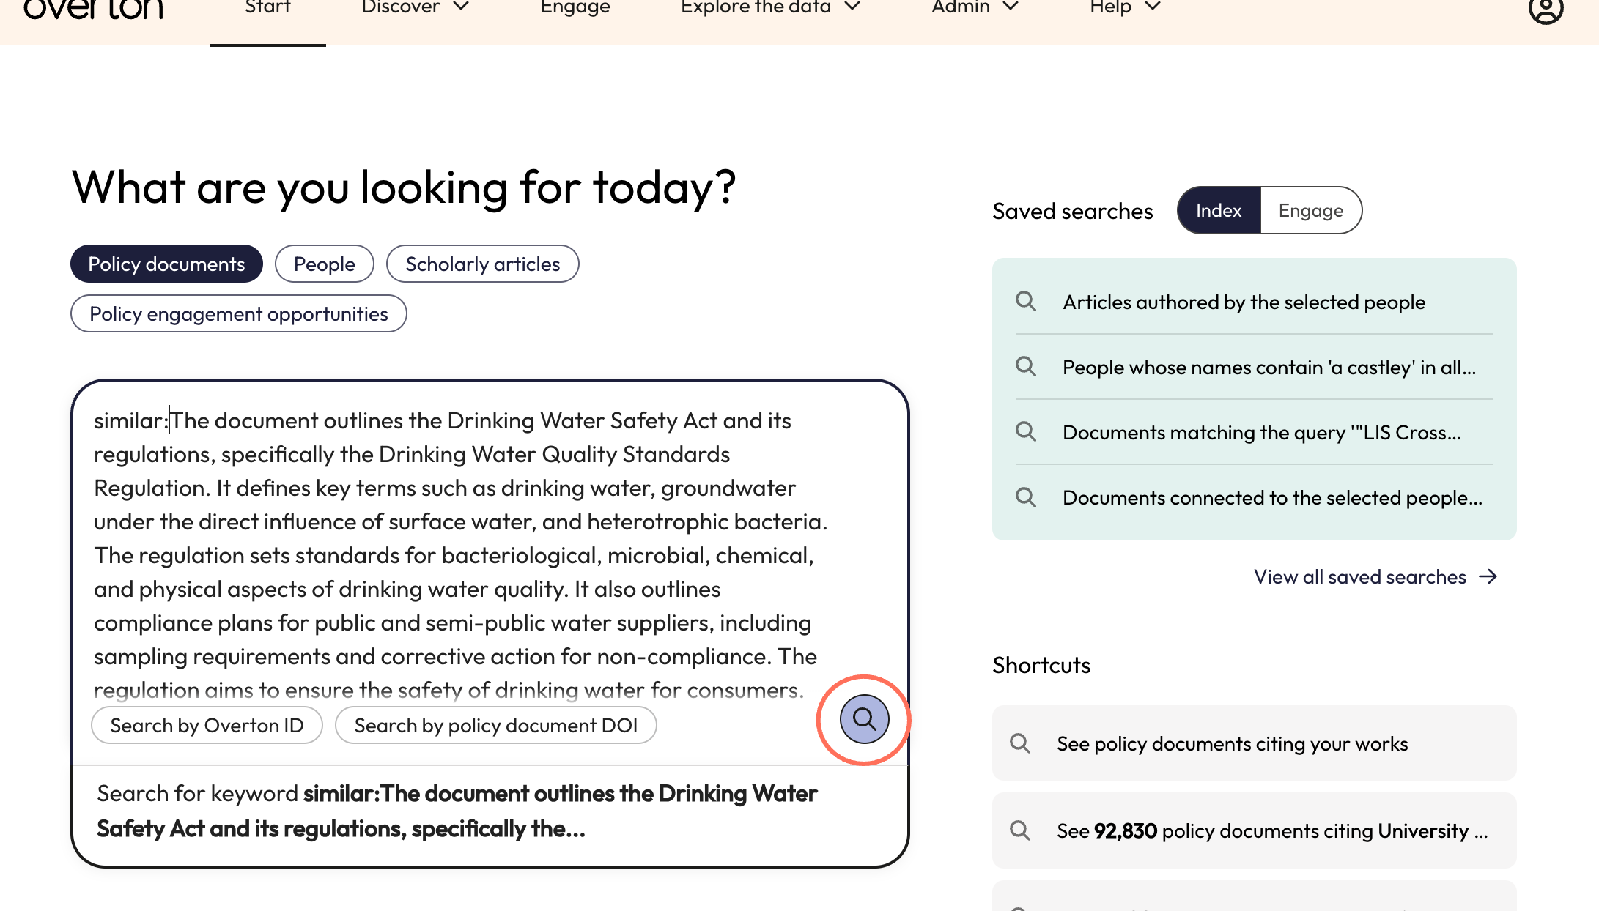The height and width of the screenshot is (911, 1599).
Task: Open saved search People whose names contain 'a castley'
Action: click(1254, 367)
